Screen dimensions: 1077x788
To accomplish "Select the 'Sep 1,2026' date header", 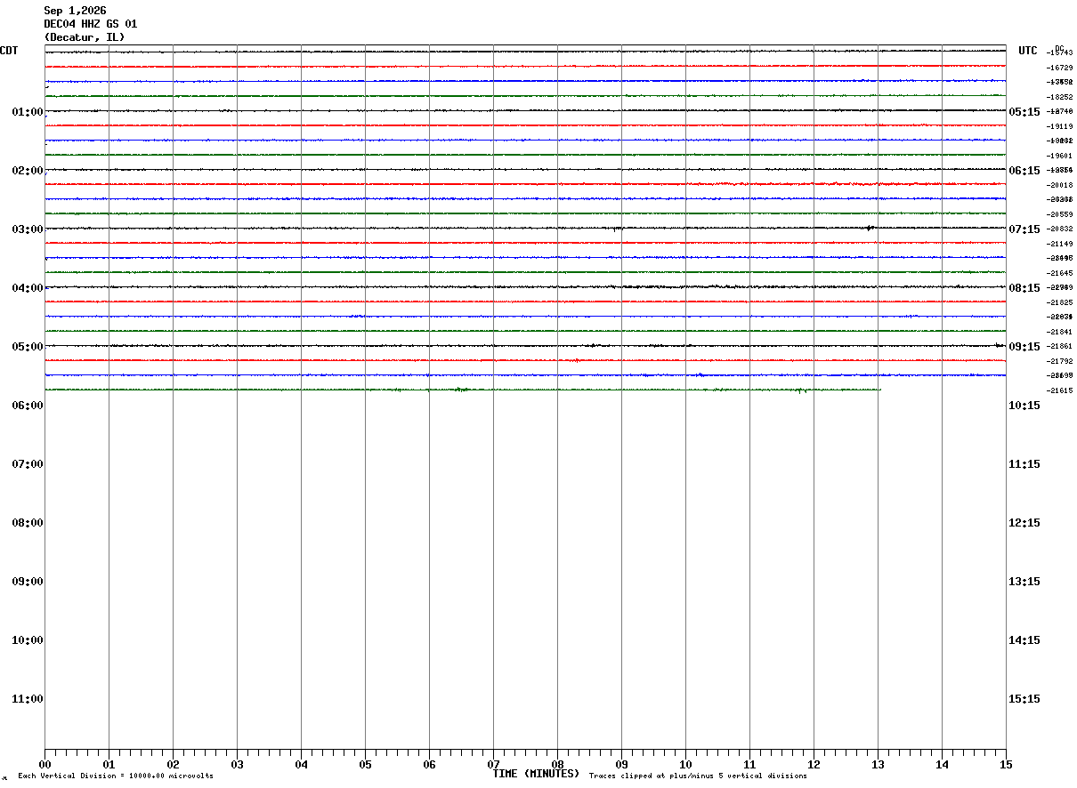I will click(75, 11).
